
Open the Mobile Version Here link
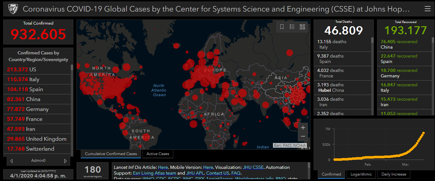(x=208, y=167)
